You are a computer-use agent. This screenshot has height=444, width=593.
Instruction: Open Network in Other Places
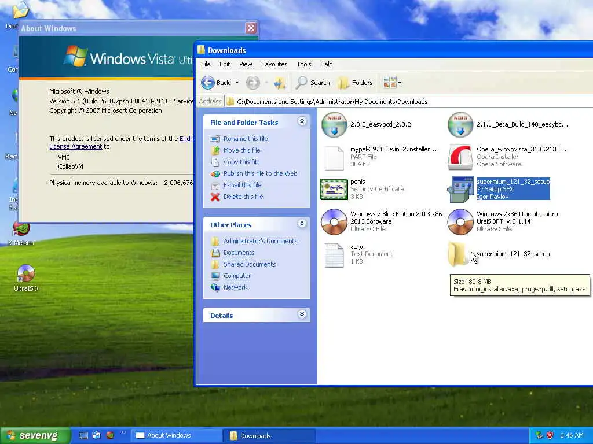coord(235,287)
